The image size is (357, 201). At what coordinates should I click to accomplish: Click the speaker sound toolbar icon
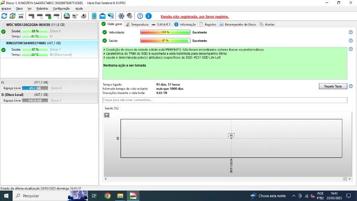click(x=130, y=16)
